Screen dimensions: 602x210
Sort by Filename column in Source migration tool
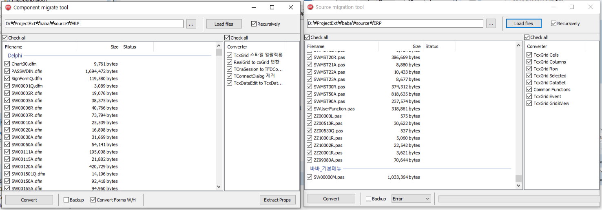[341, 46]
